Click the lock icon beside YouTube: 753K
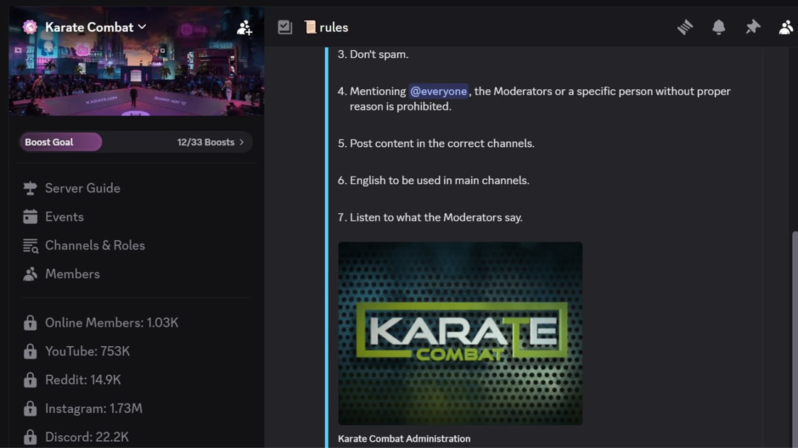This screenshot has width=798, height=448. [30, 351]
